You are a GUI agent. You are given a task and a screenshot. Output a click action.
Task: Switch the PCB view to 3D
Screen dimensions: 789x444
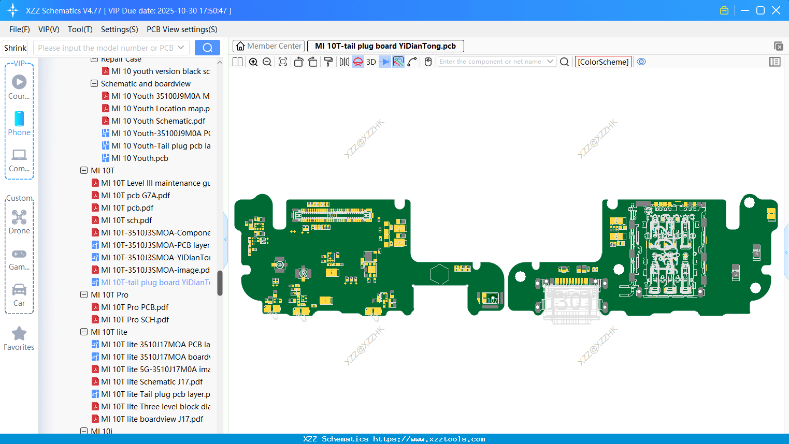click(371, 62)
